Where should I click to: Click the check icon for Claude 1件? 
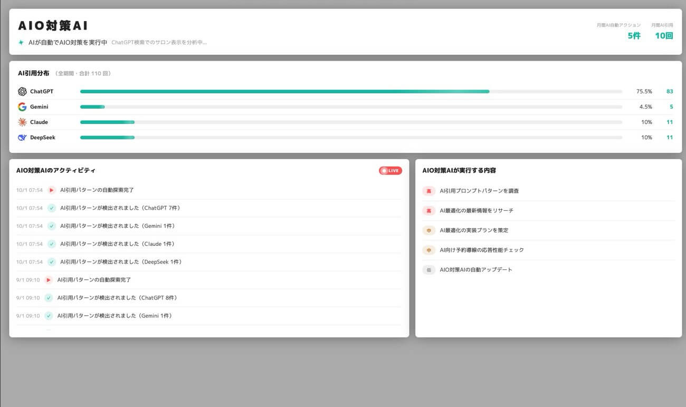[51, 244]
